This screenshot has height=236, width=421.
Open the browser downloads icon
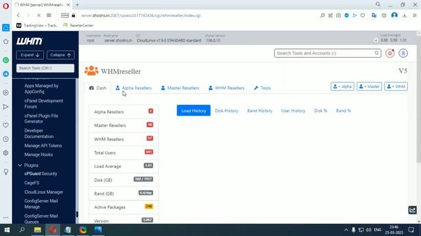(405, 16)
